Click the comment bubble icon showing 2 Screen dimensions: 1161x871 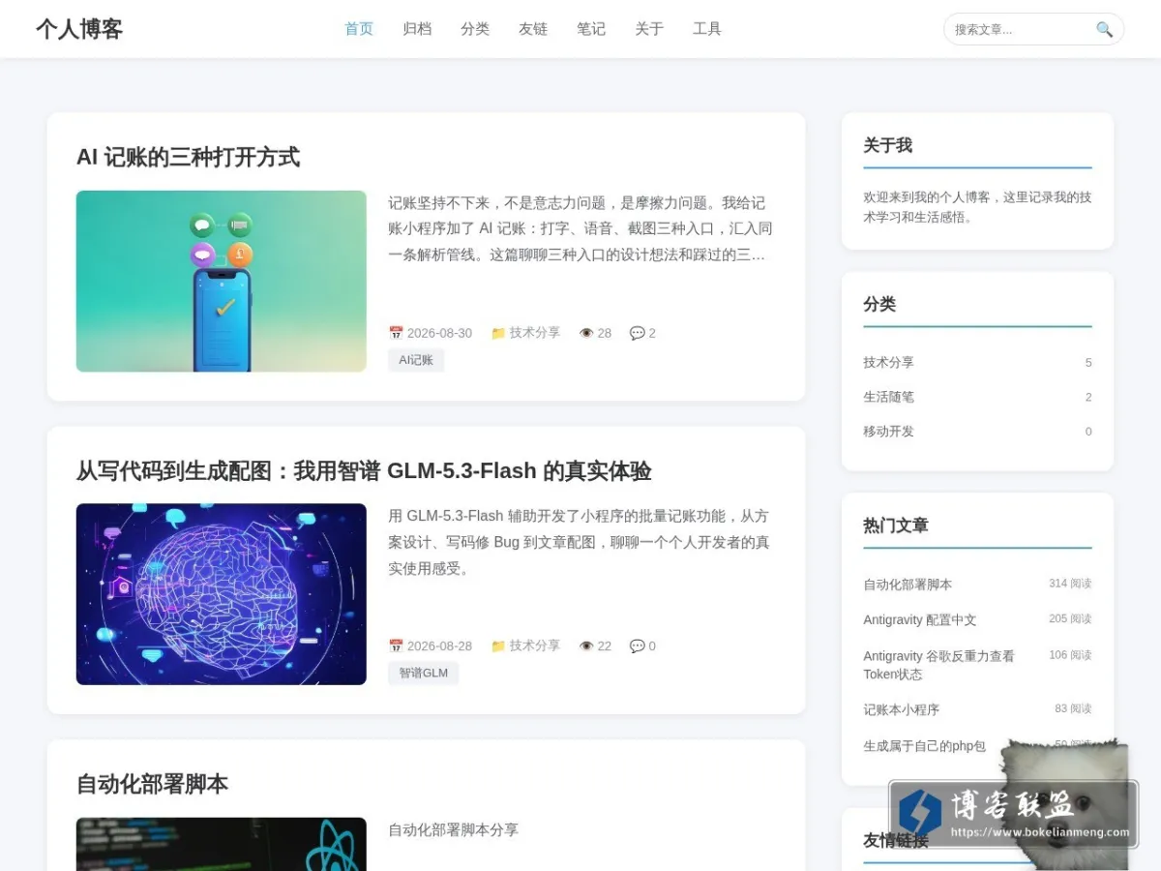637,333
